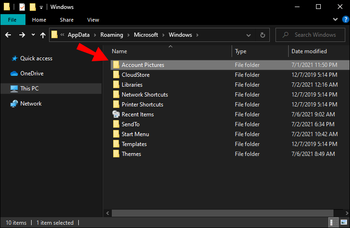The height and width of the screenshot is (228, 350).
Task: Customize Quick Access Toolbar dropdown arrow
Action: point(41,8)
